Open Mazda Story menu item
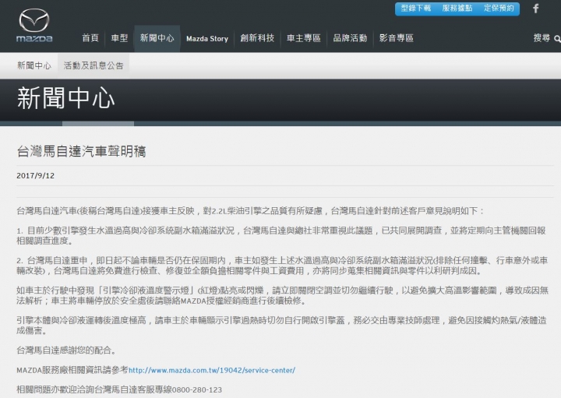The width and height of the screenshot is (561, 398). coord(207,39)
